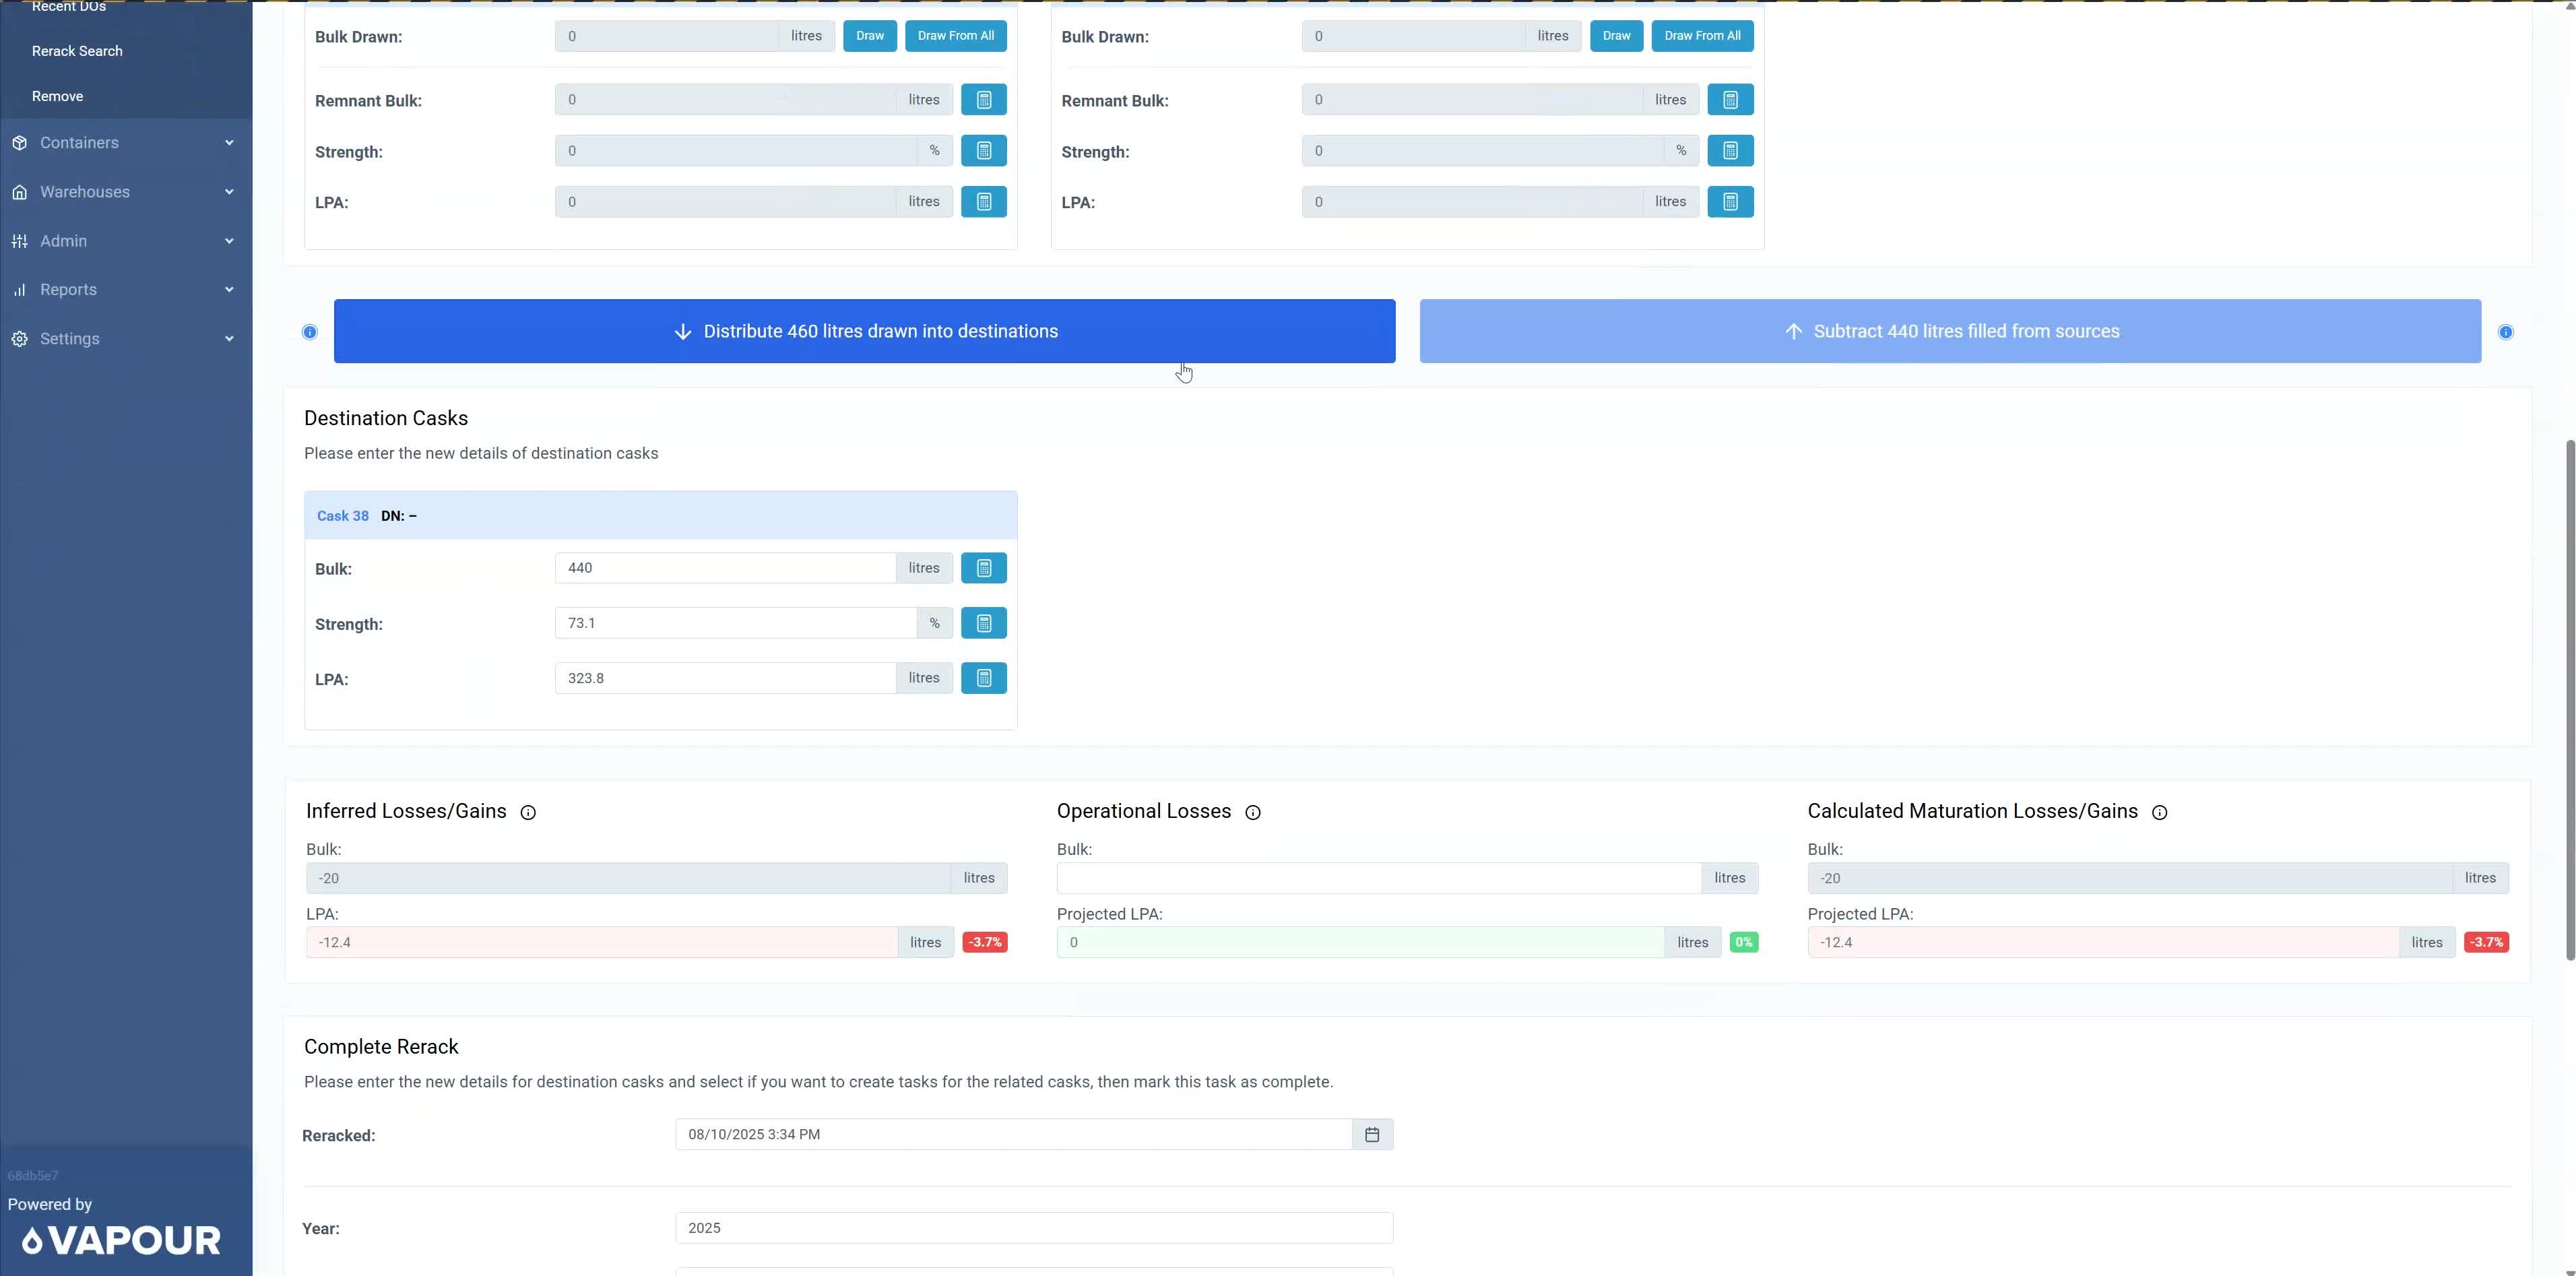
Task: Click the blue info icon left of Distribute button
Action: coord(310,332)
